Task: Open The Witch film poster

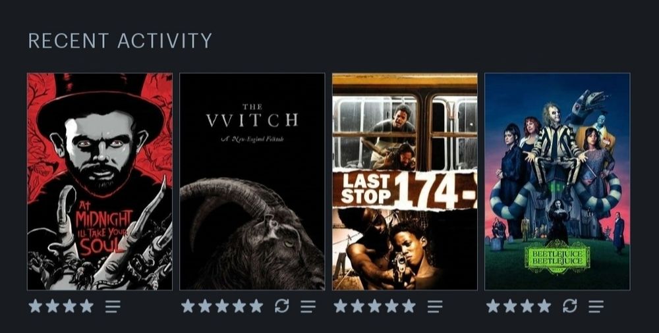Action: [x=252, y=182]
